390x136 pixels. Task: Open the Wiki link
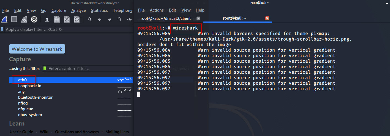point(44,132)
